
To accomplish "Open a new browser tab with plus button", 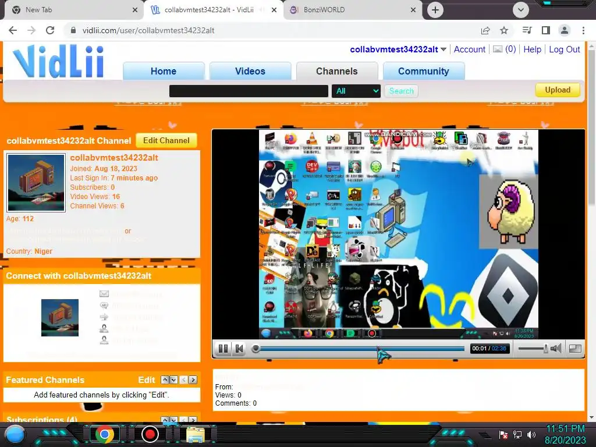I will [x=435, y=10].
